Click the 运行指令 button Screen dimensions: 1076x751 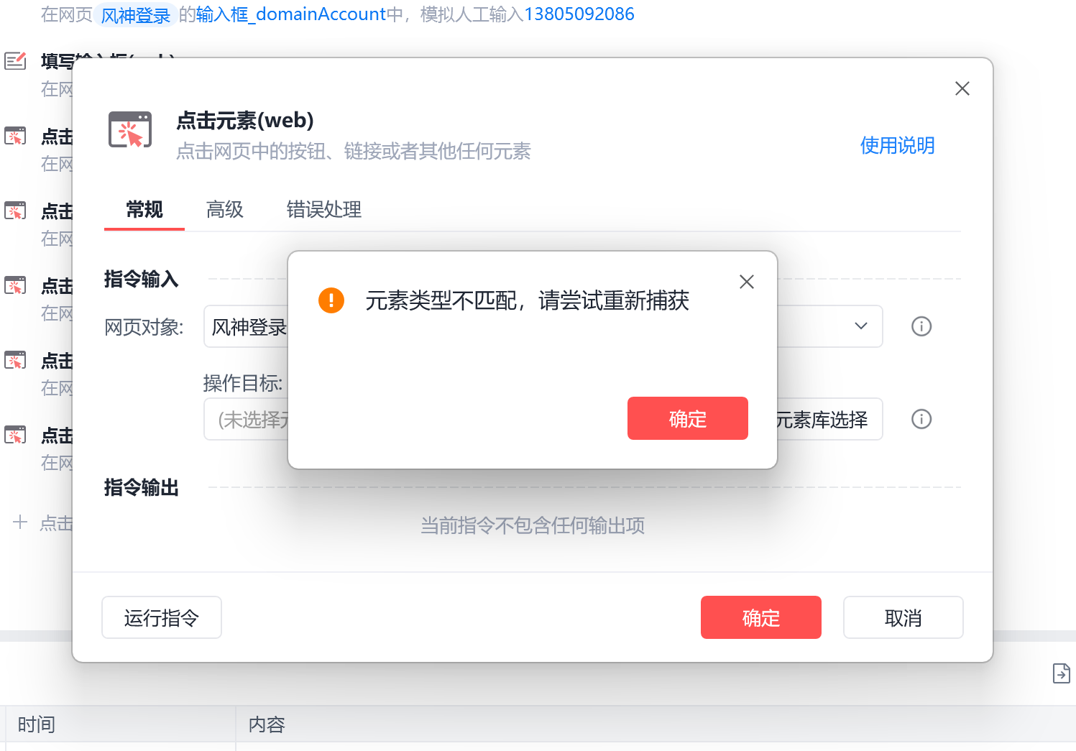click(162, 617)
